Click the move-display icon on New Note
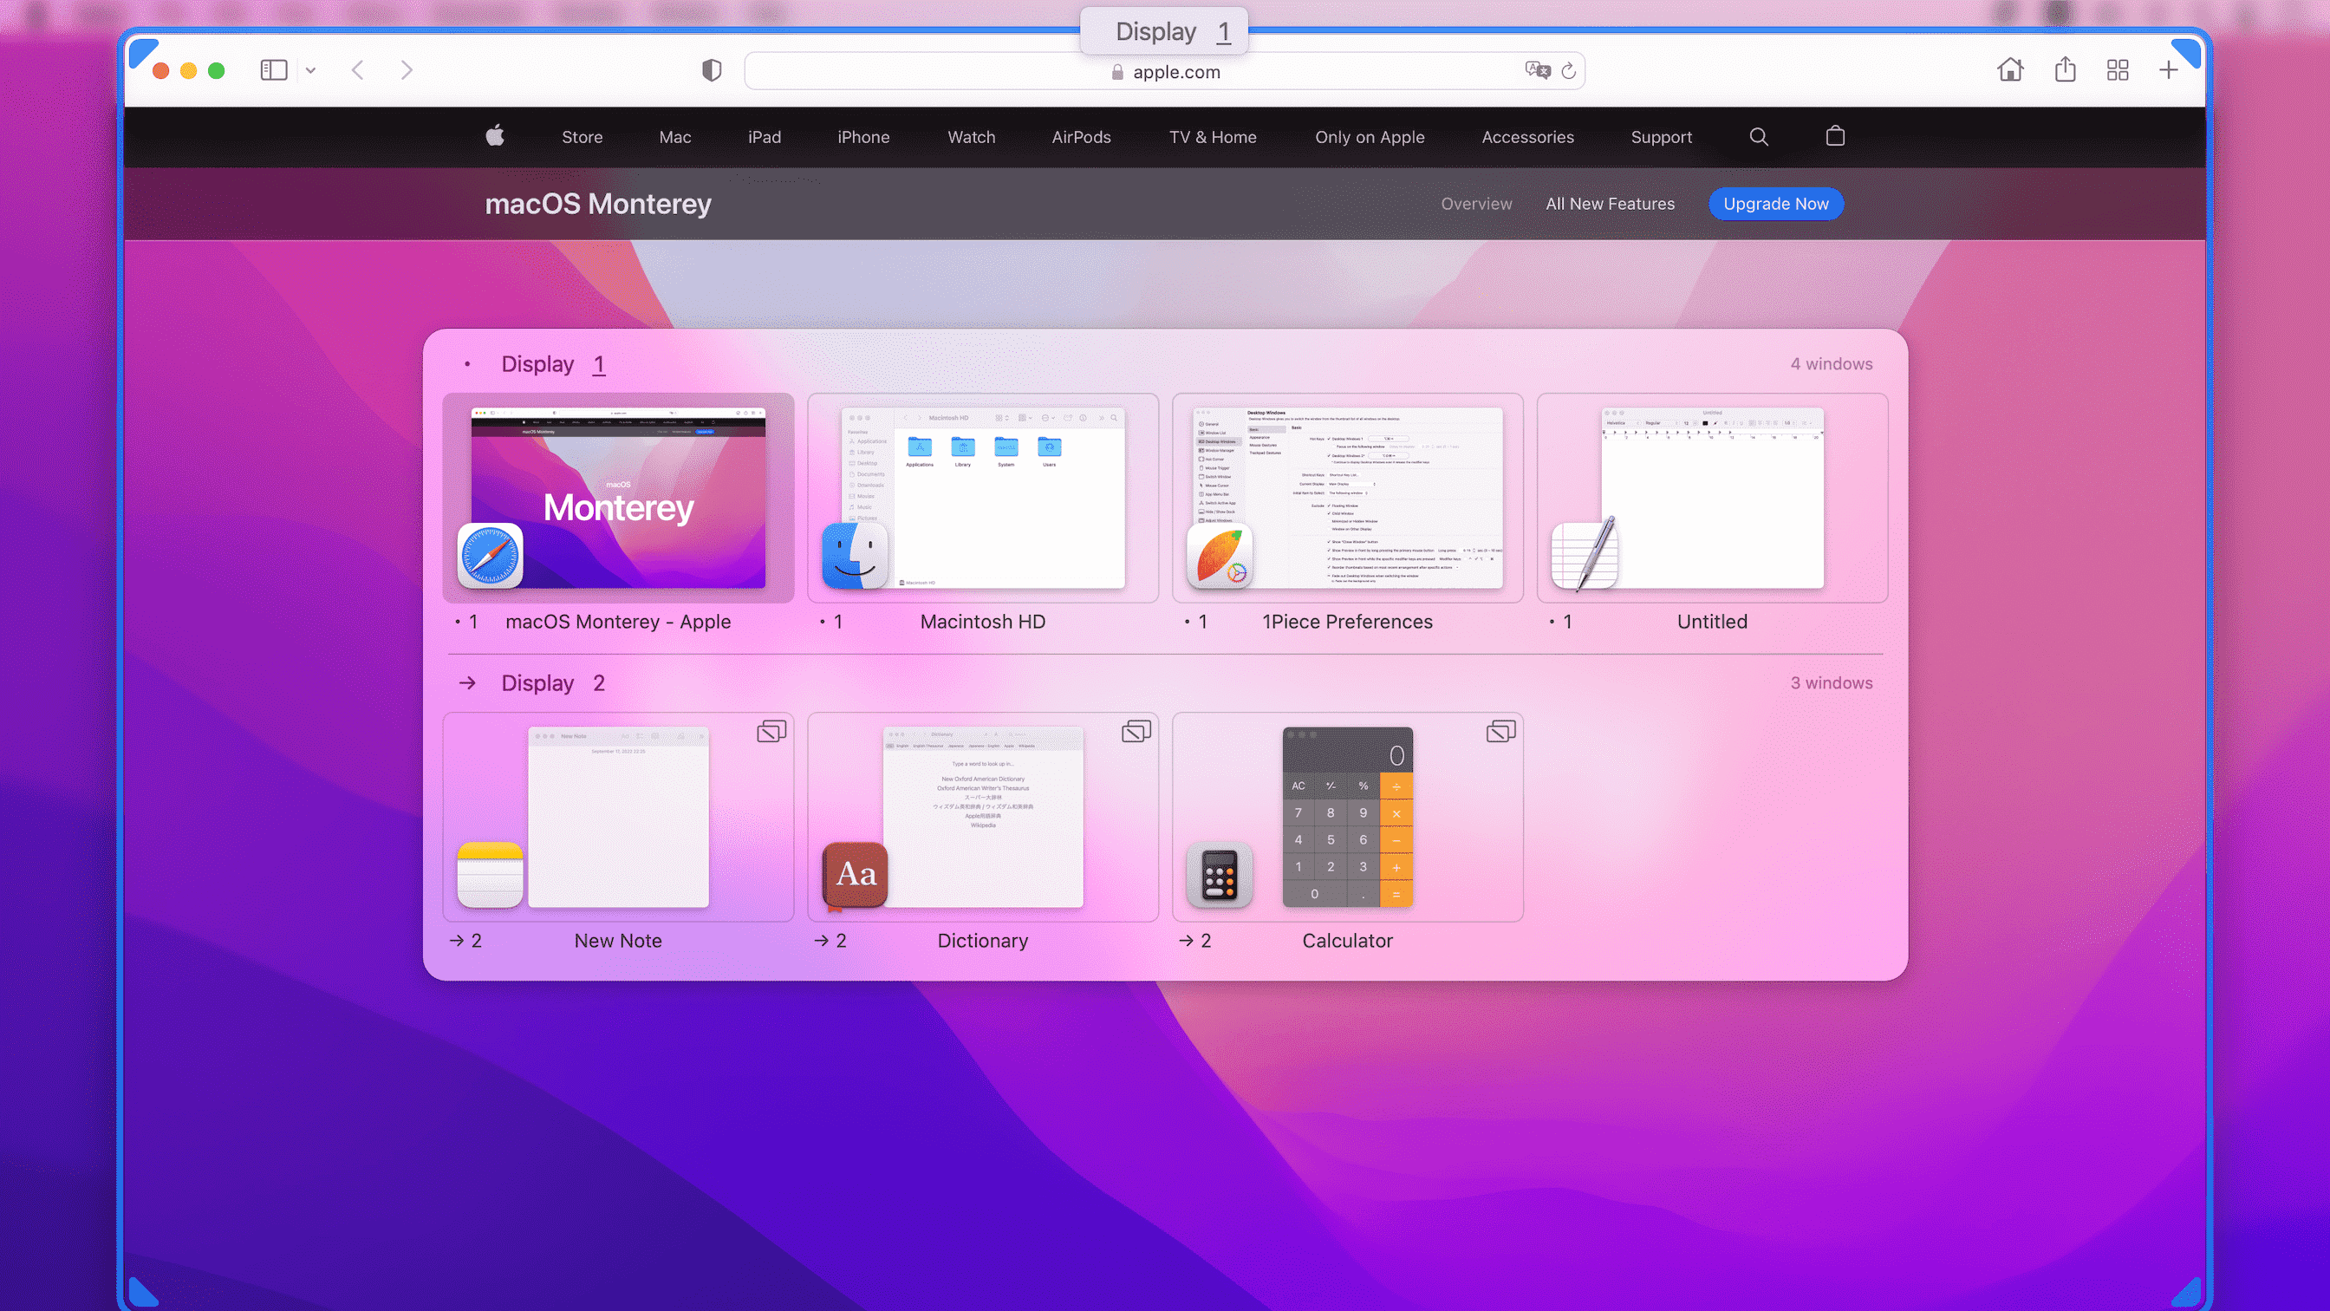2330x1311 pixels. click(x=771, y=731)
